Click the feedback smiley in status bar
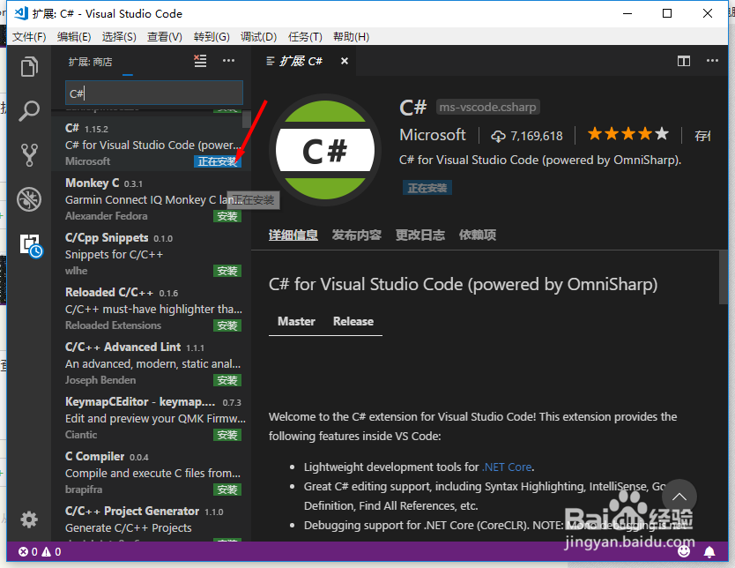 pyautogui.click(x=684, y=551)
